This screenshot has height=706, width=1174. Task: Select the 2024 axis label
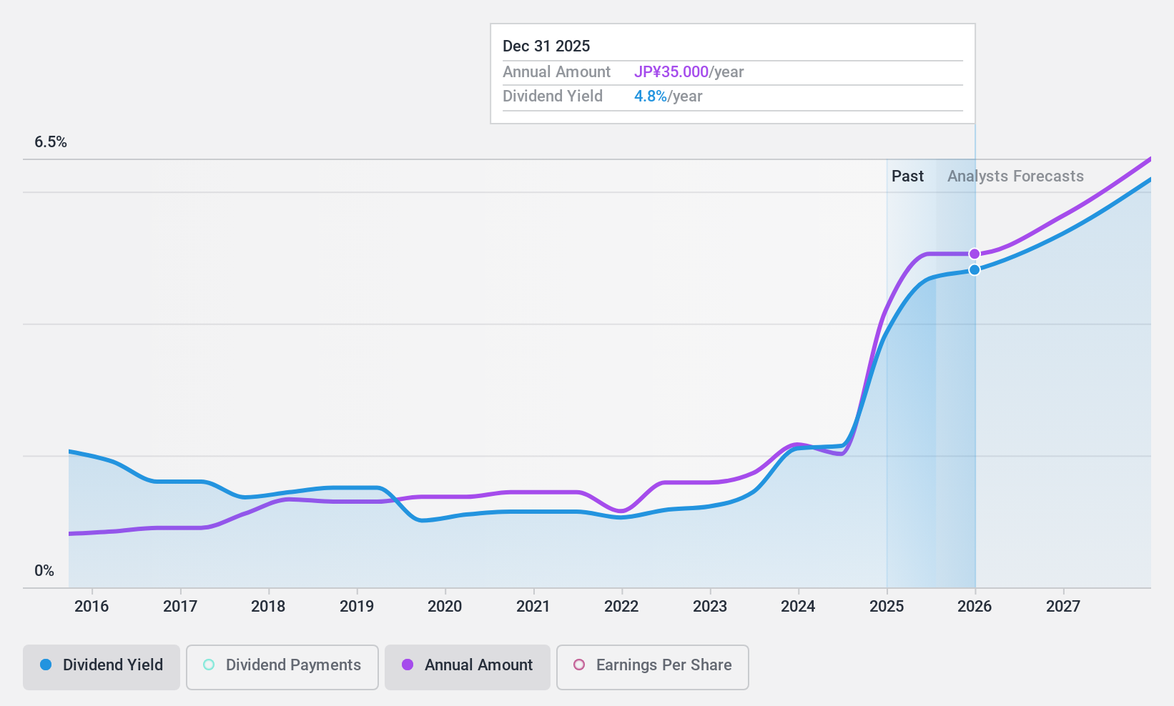coord(798,607)
